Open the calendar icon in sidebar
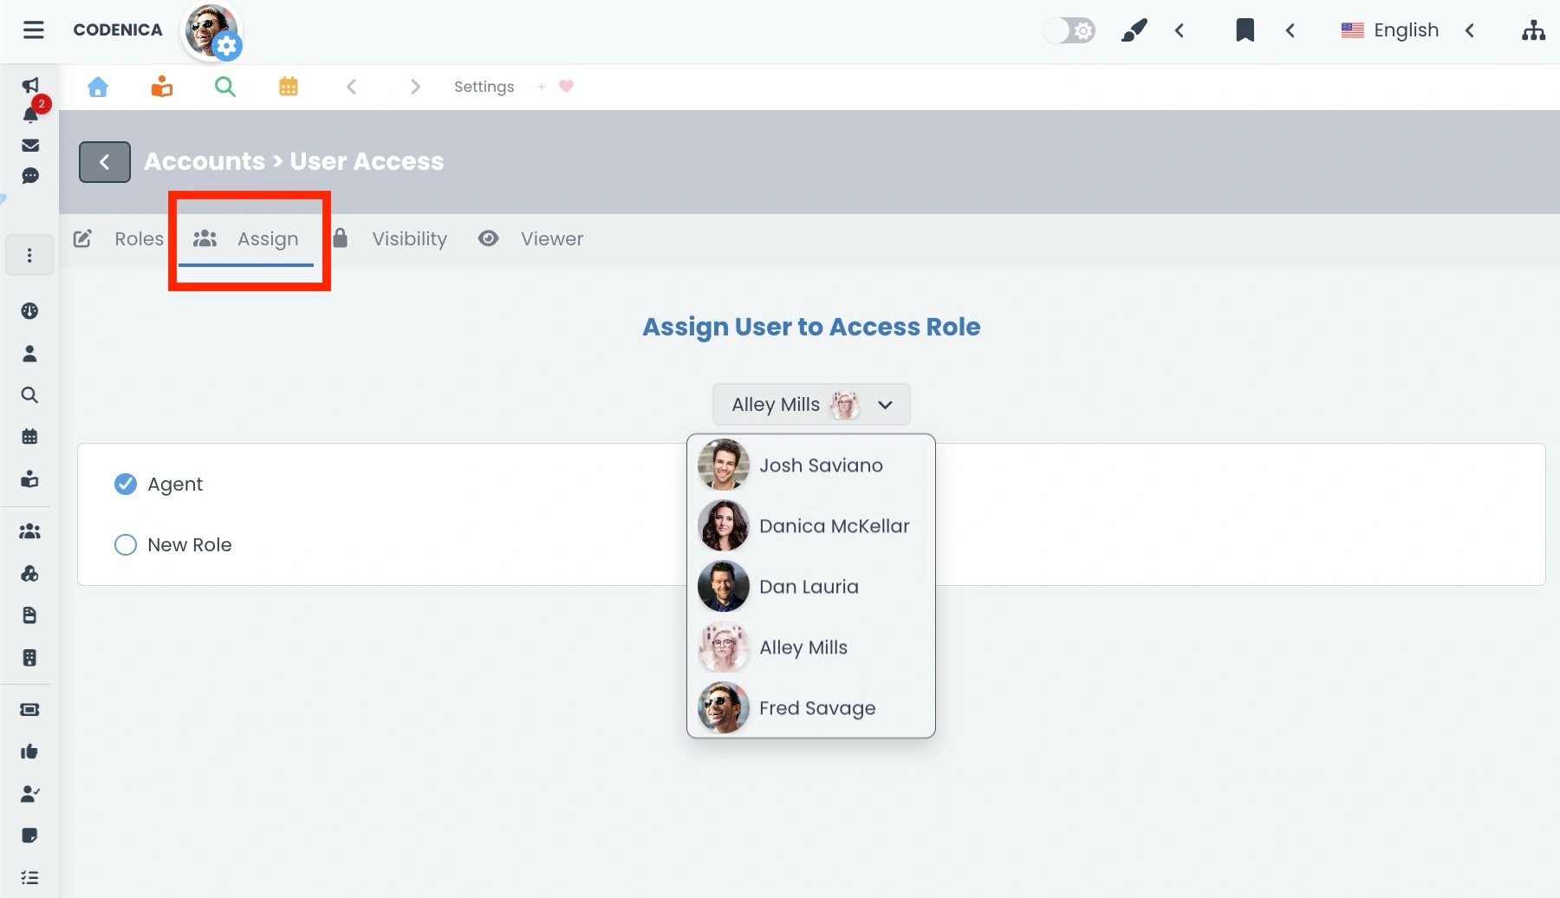Viewport: 1560px width, 898px height. (30, 436)
